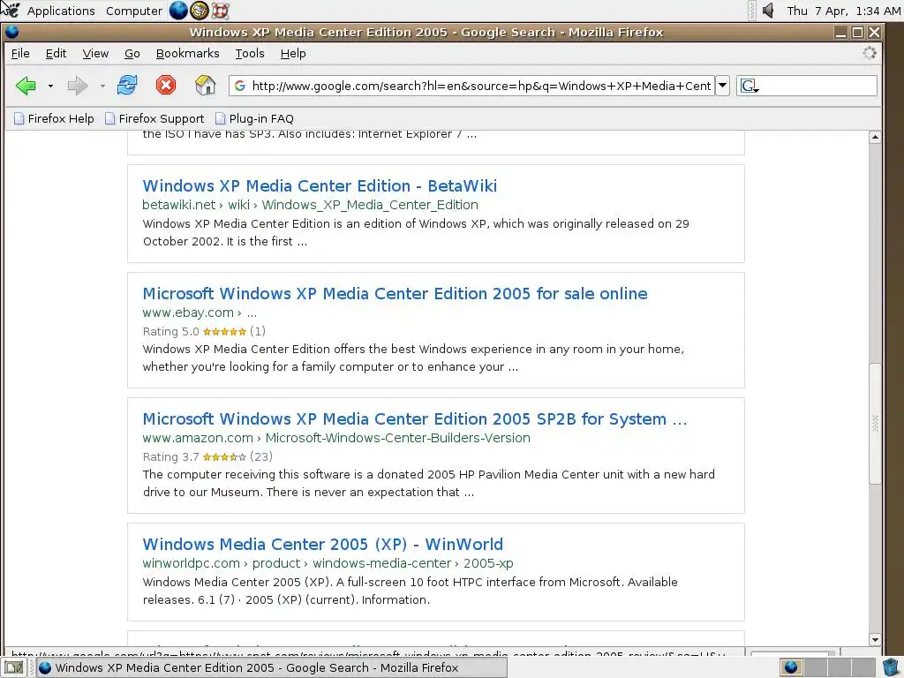Open the help lifesaver icon in panel
This screenshot has width=904, height=678.
pyautogui.click(x=220, y=11)
